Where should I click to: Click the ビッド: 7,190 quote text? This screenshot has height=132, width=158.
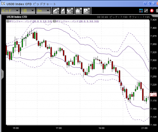point(118,17)
